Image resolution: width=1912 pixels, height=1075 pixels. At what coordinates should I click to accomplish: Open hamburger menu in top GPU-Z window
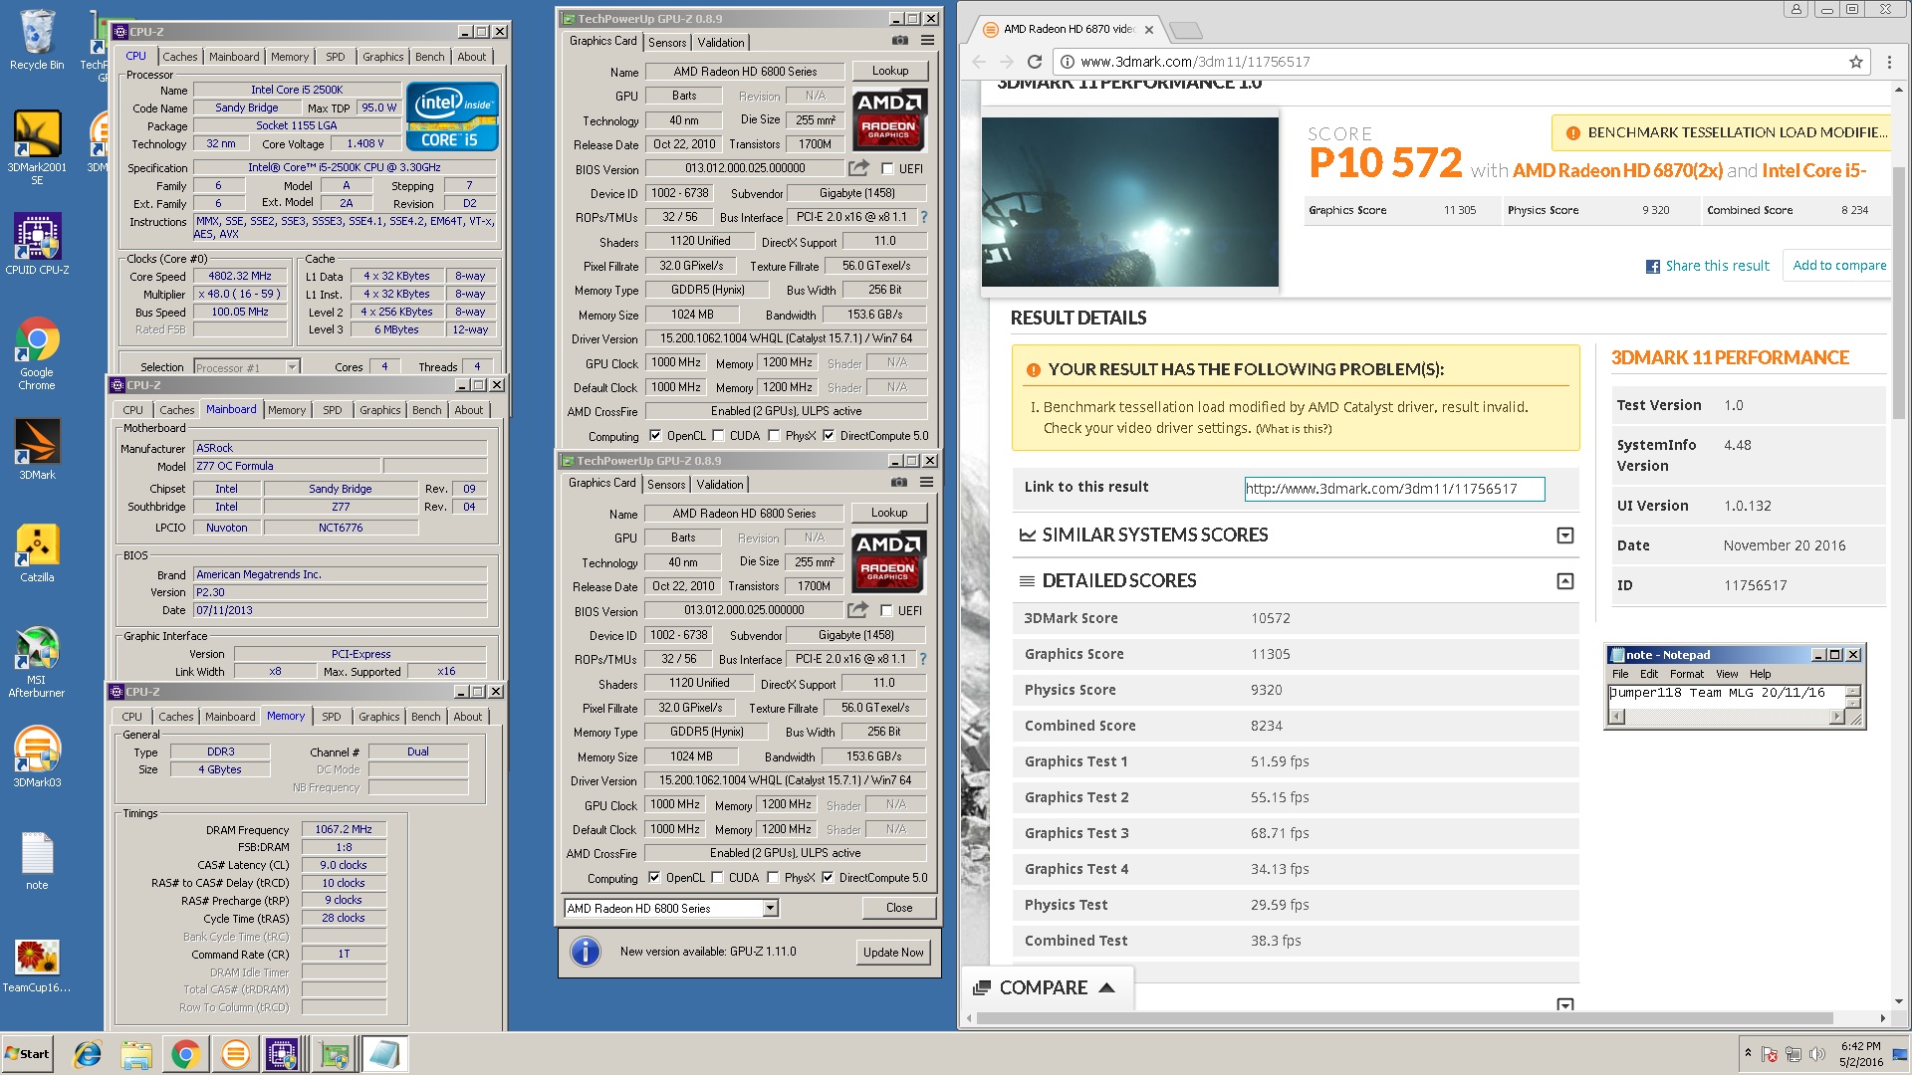[x=927, y=41]
